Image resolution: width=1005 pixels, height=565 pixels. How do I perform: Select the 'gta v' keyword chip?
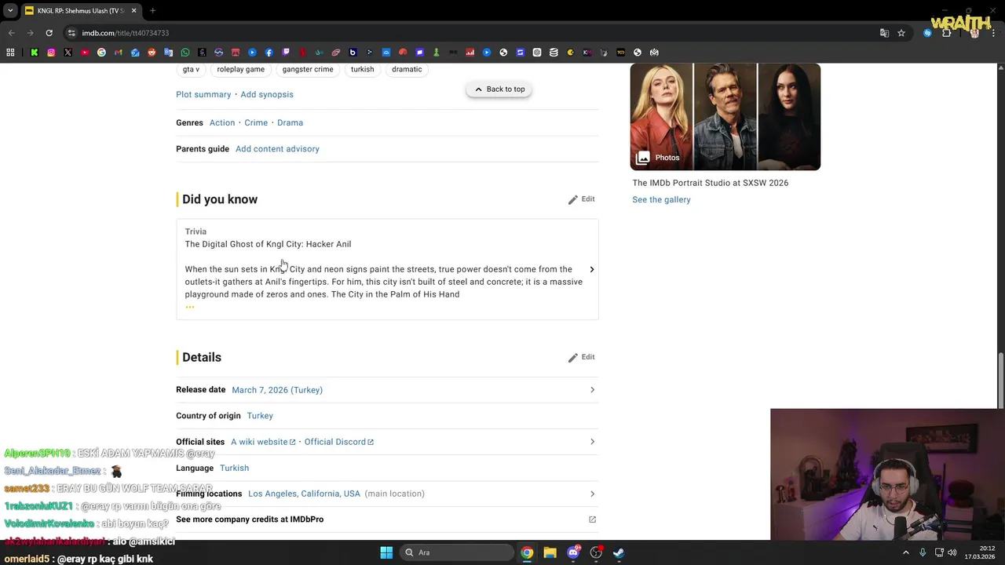(x=191, y=70)
